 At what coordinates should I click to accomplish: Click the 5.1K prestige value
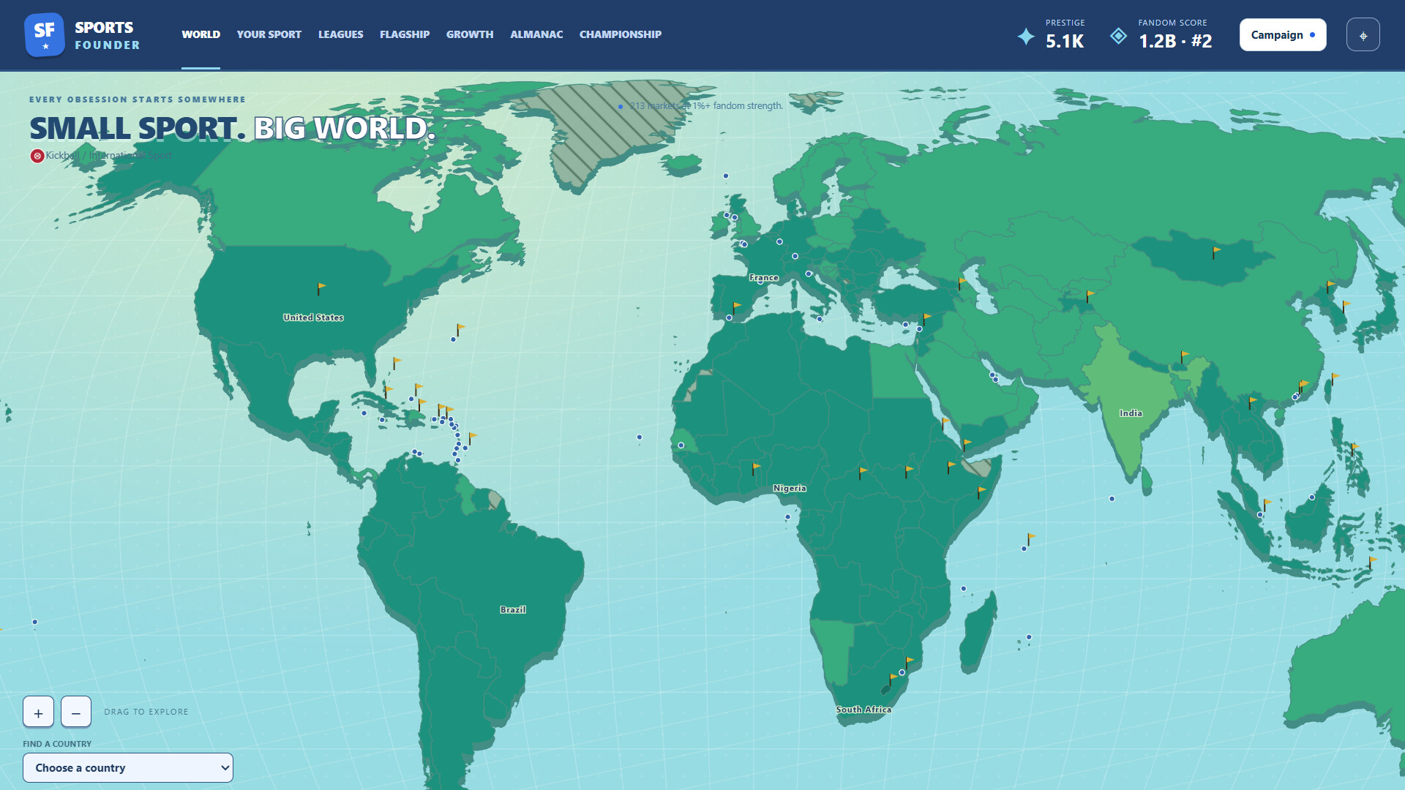click(x=1065, y=42)
